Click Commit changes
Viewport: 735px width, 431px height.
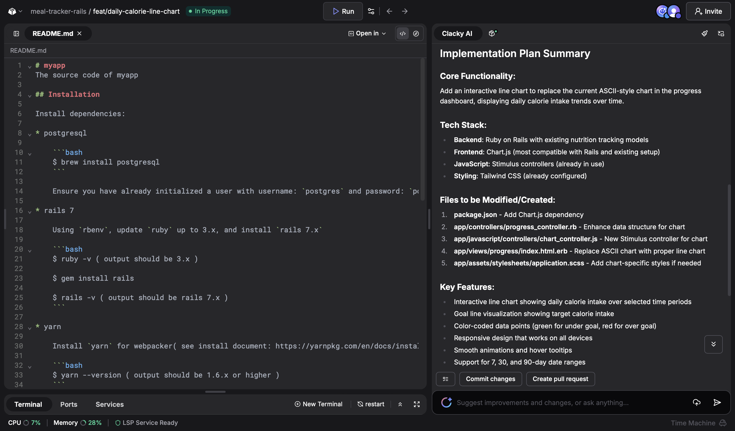pos(490,379)
